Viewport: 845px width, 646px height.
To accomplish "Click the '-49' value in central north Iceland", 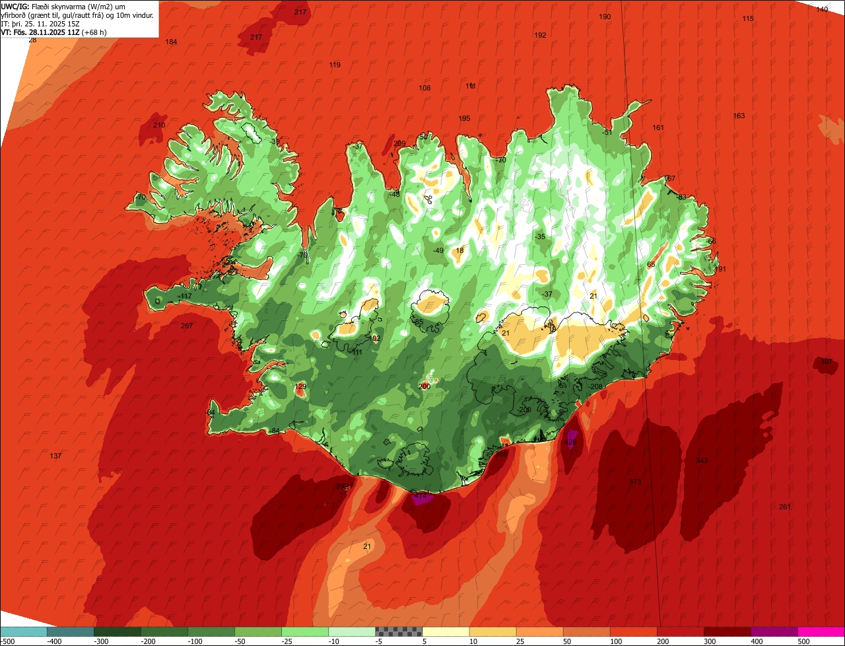I will click(438, 250).
